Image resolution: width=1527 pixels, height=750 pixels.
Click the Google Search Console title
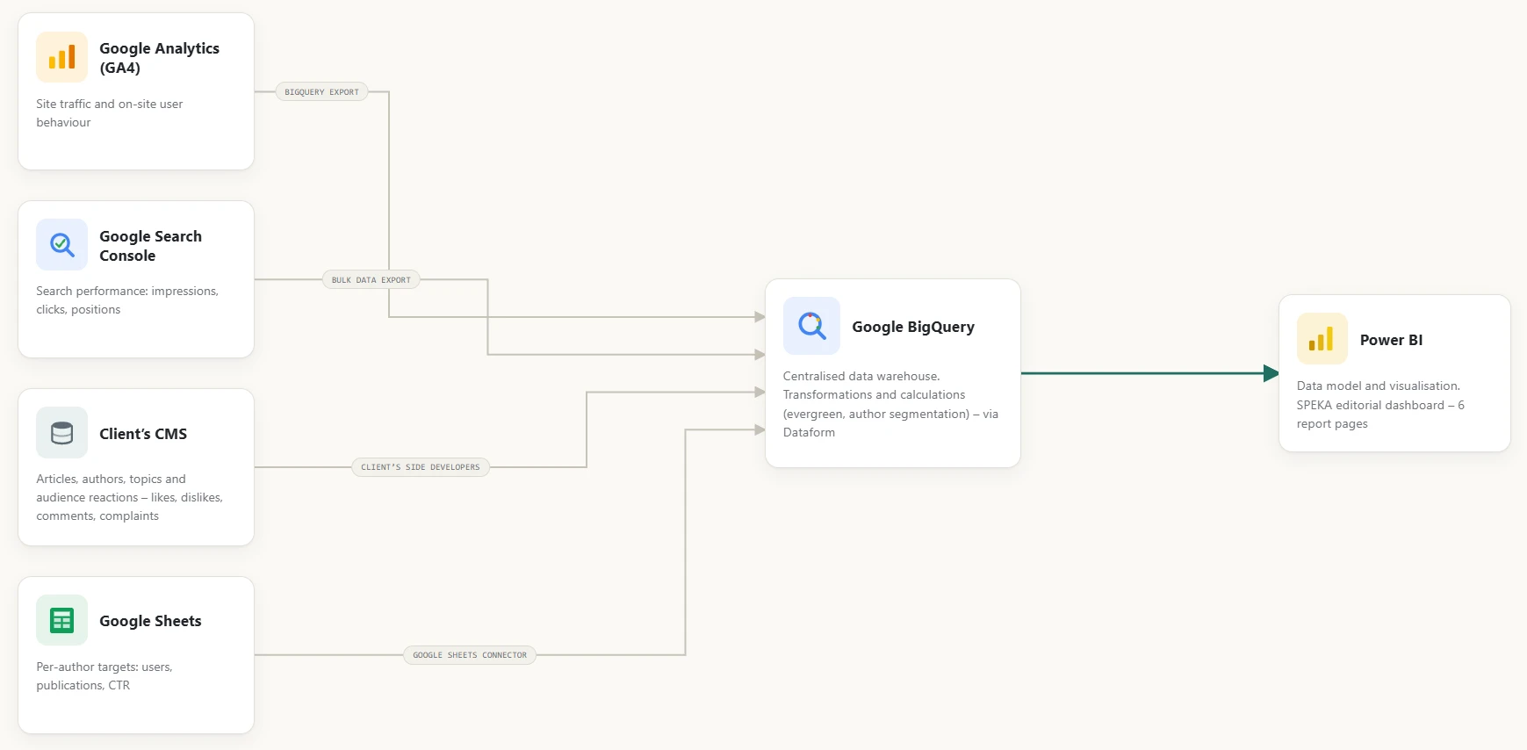[151, 246]
